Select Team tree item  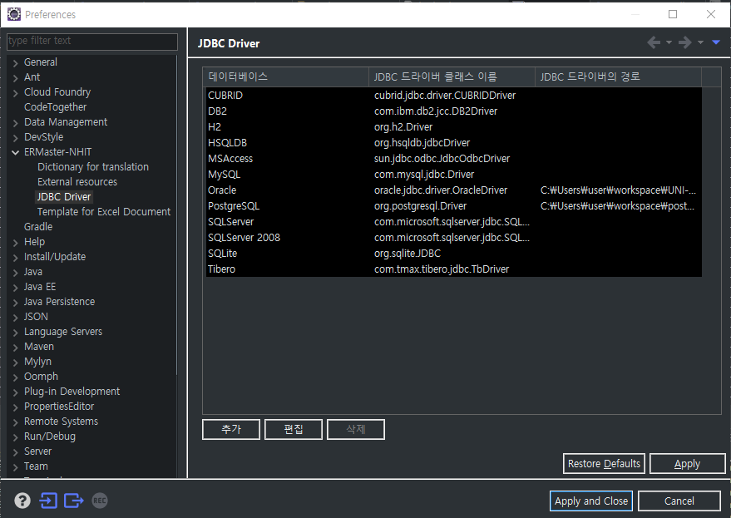36,466
